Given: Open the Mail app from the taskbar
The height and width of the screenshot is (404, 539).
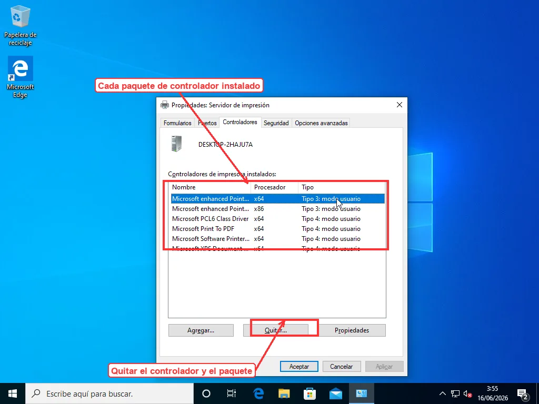Looking at the screenshot, I should pyautogui.click(x=335, y=393).
